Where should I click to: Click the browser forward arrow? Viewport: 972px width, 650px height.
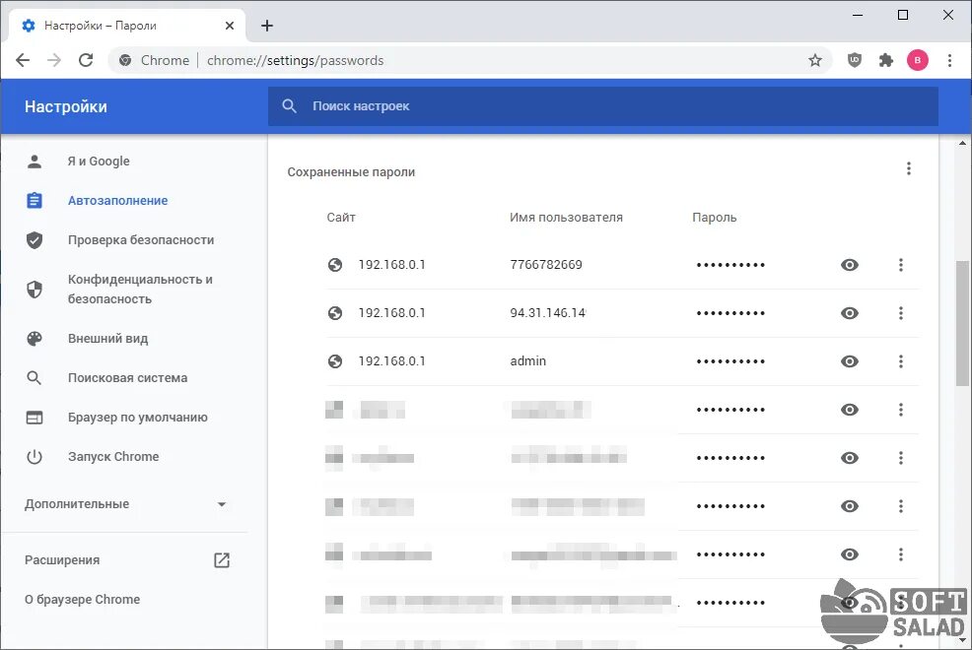tap(54, 60)
